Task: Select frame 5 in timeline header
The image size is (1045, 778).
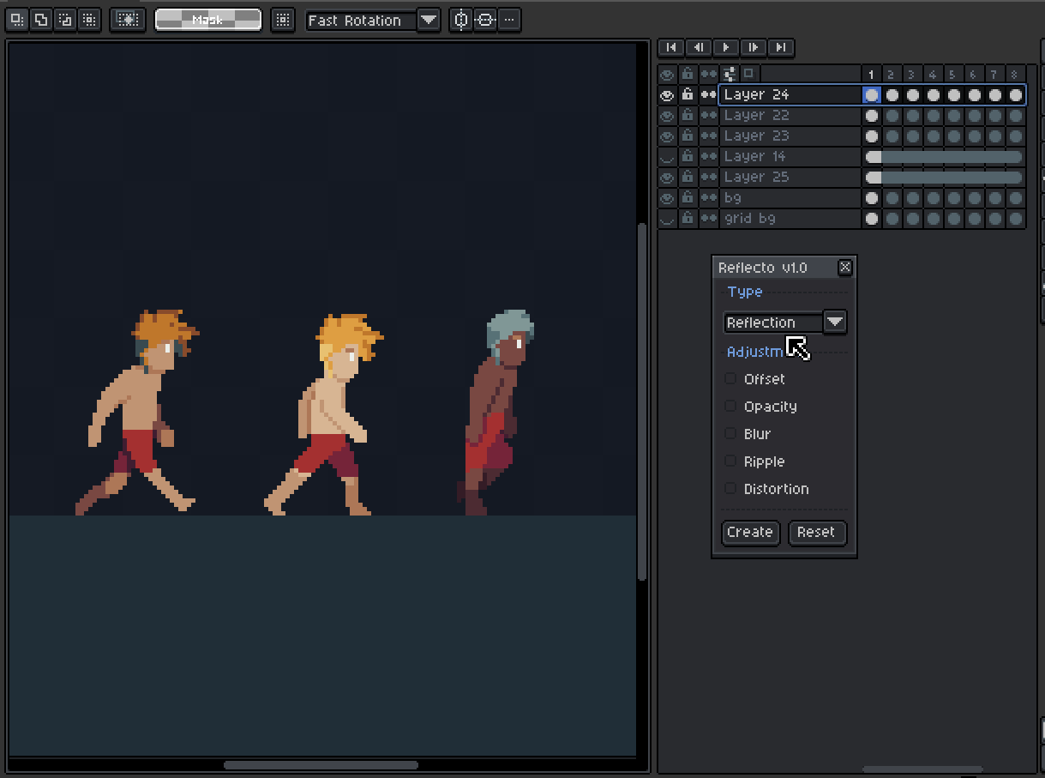Action: 953,75
